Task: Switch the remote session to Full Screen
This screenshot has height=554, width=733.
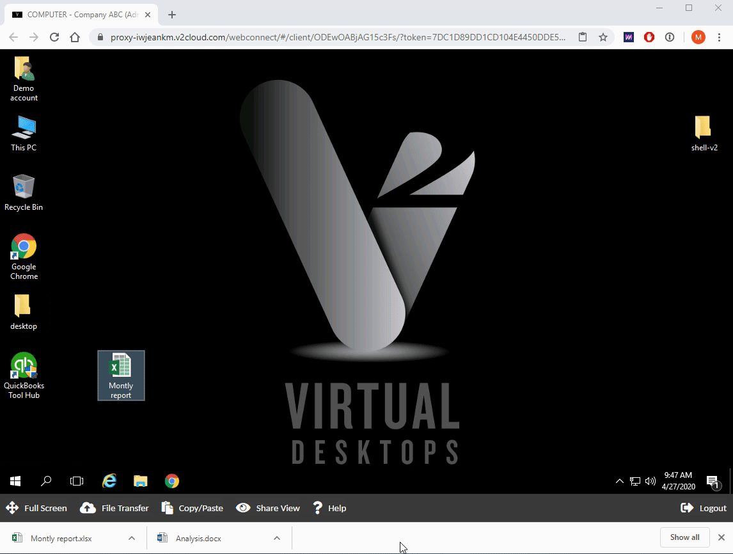Action: 36,508
